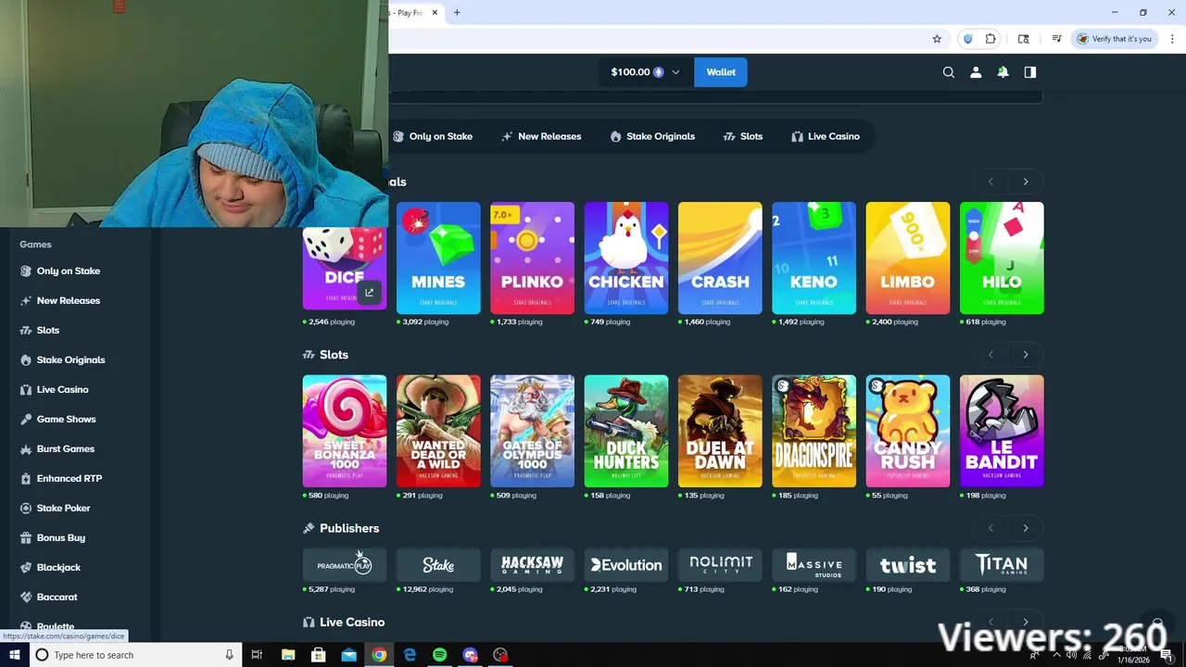This screenshot has height=667, width=1186.
Task: Select the New Releases tab
Action: click(541, 136)
